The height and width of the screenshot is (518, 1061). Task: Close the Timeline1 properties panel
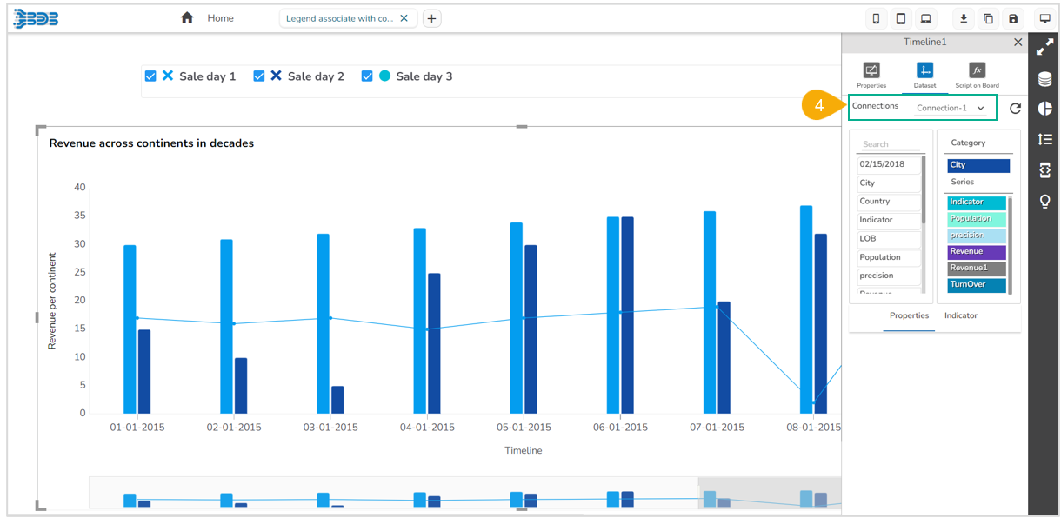click(x=1018, y=42)
